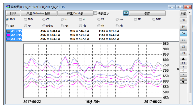Click the double minus zoom button
Image resolution: width=196 pixels, height=109 pixels.
(183, 78)
